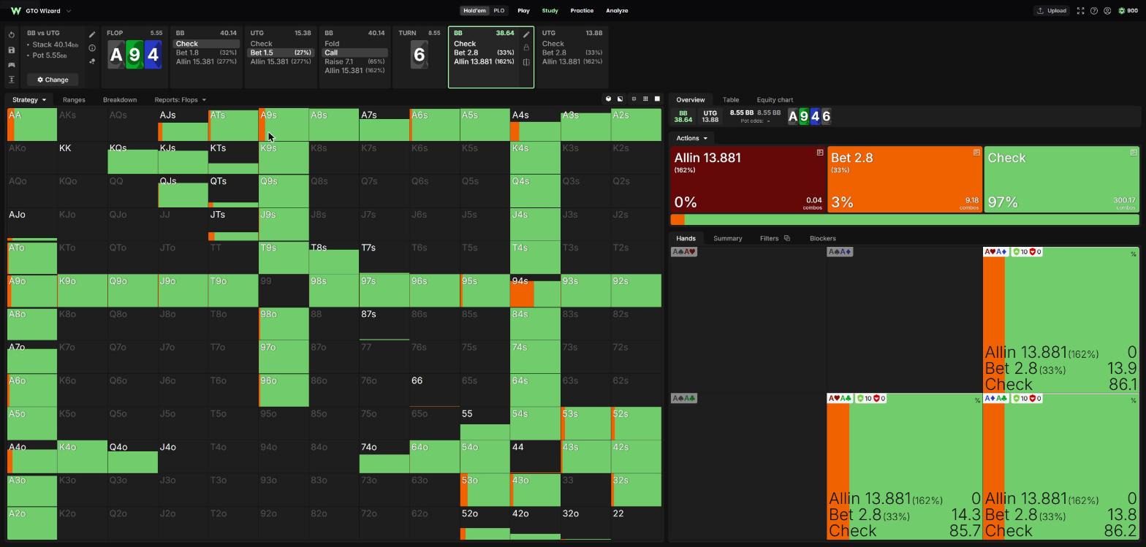
Task: Open the Summary tab
Action: 727,239
